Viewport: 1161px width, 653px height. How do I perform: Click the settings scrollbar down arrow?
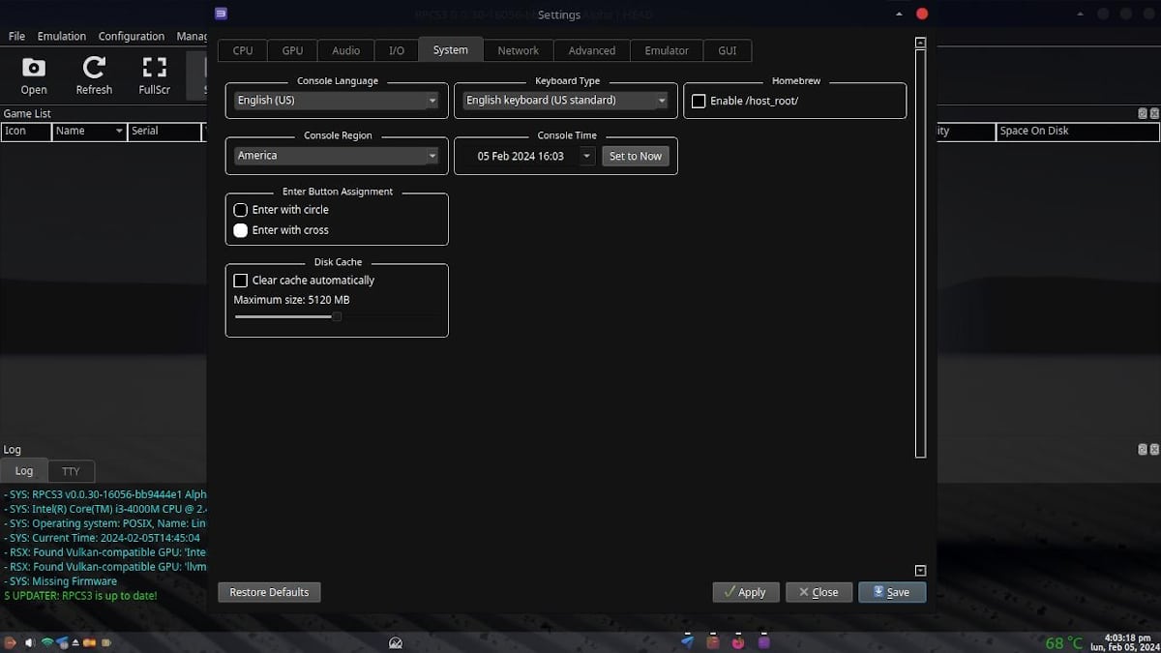click(920, 571)
